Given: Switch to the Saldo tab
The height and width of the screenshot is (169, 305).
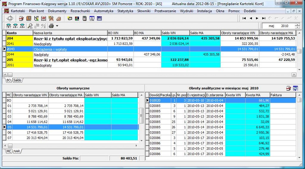Looking at the screenshot, I should point(17,80).
